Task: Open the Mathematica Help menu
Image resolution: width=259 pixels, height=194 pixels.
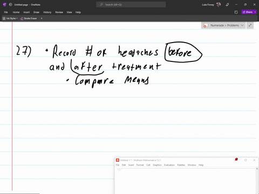Action: (x=201, y=165)
